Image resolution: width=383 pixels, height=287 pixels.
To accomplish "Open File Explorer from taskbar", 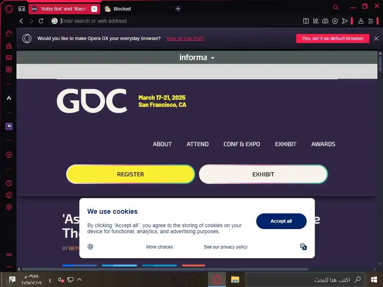I will pyautogui.click(x=235, y=280).
